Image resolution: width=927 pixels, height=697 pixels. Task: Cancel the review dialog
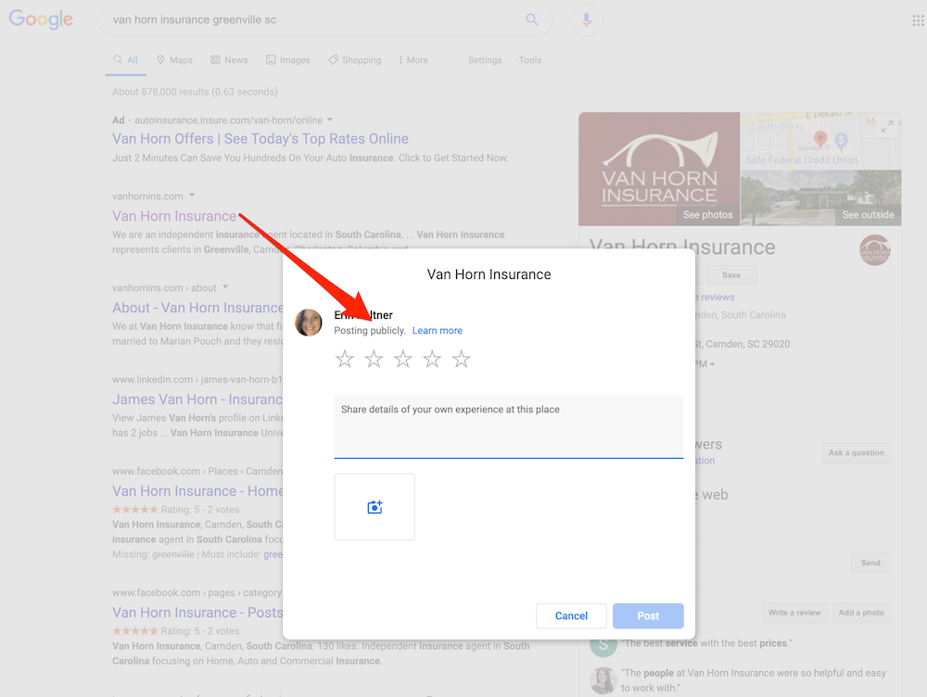click(x=571, y=616)
